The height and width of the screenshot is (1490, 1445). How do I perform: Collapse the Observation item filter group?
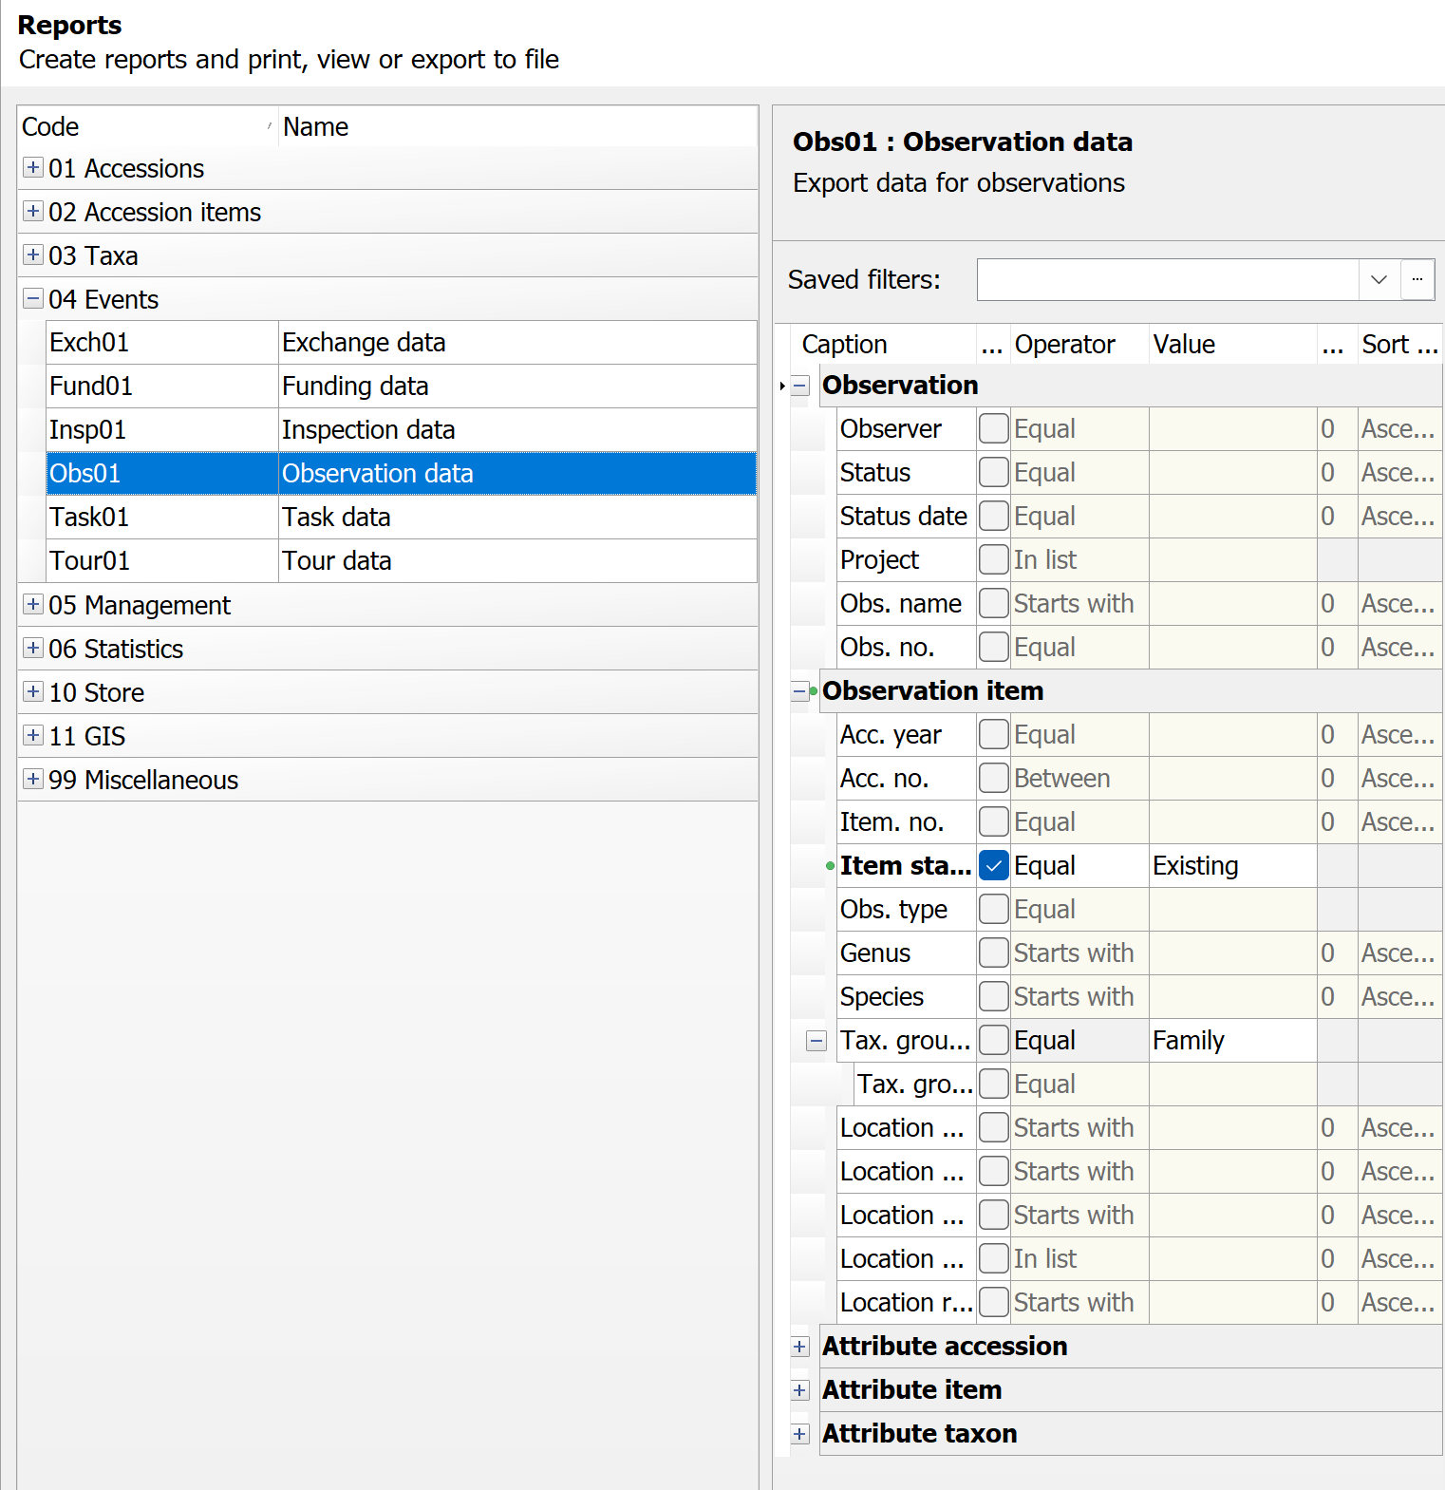pyautogui.click(x=800, y=692)
